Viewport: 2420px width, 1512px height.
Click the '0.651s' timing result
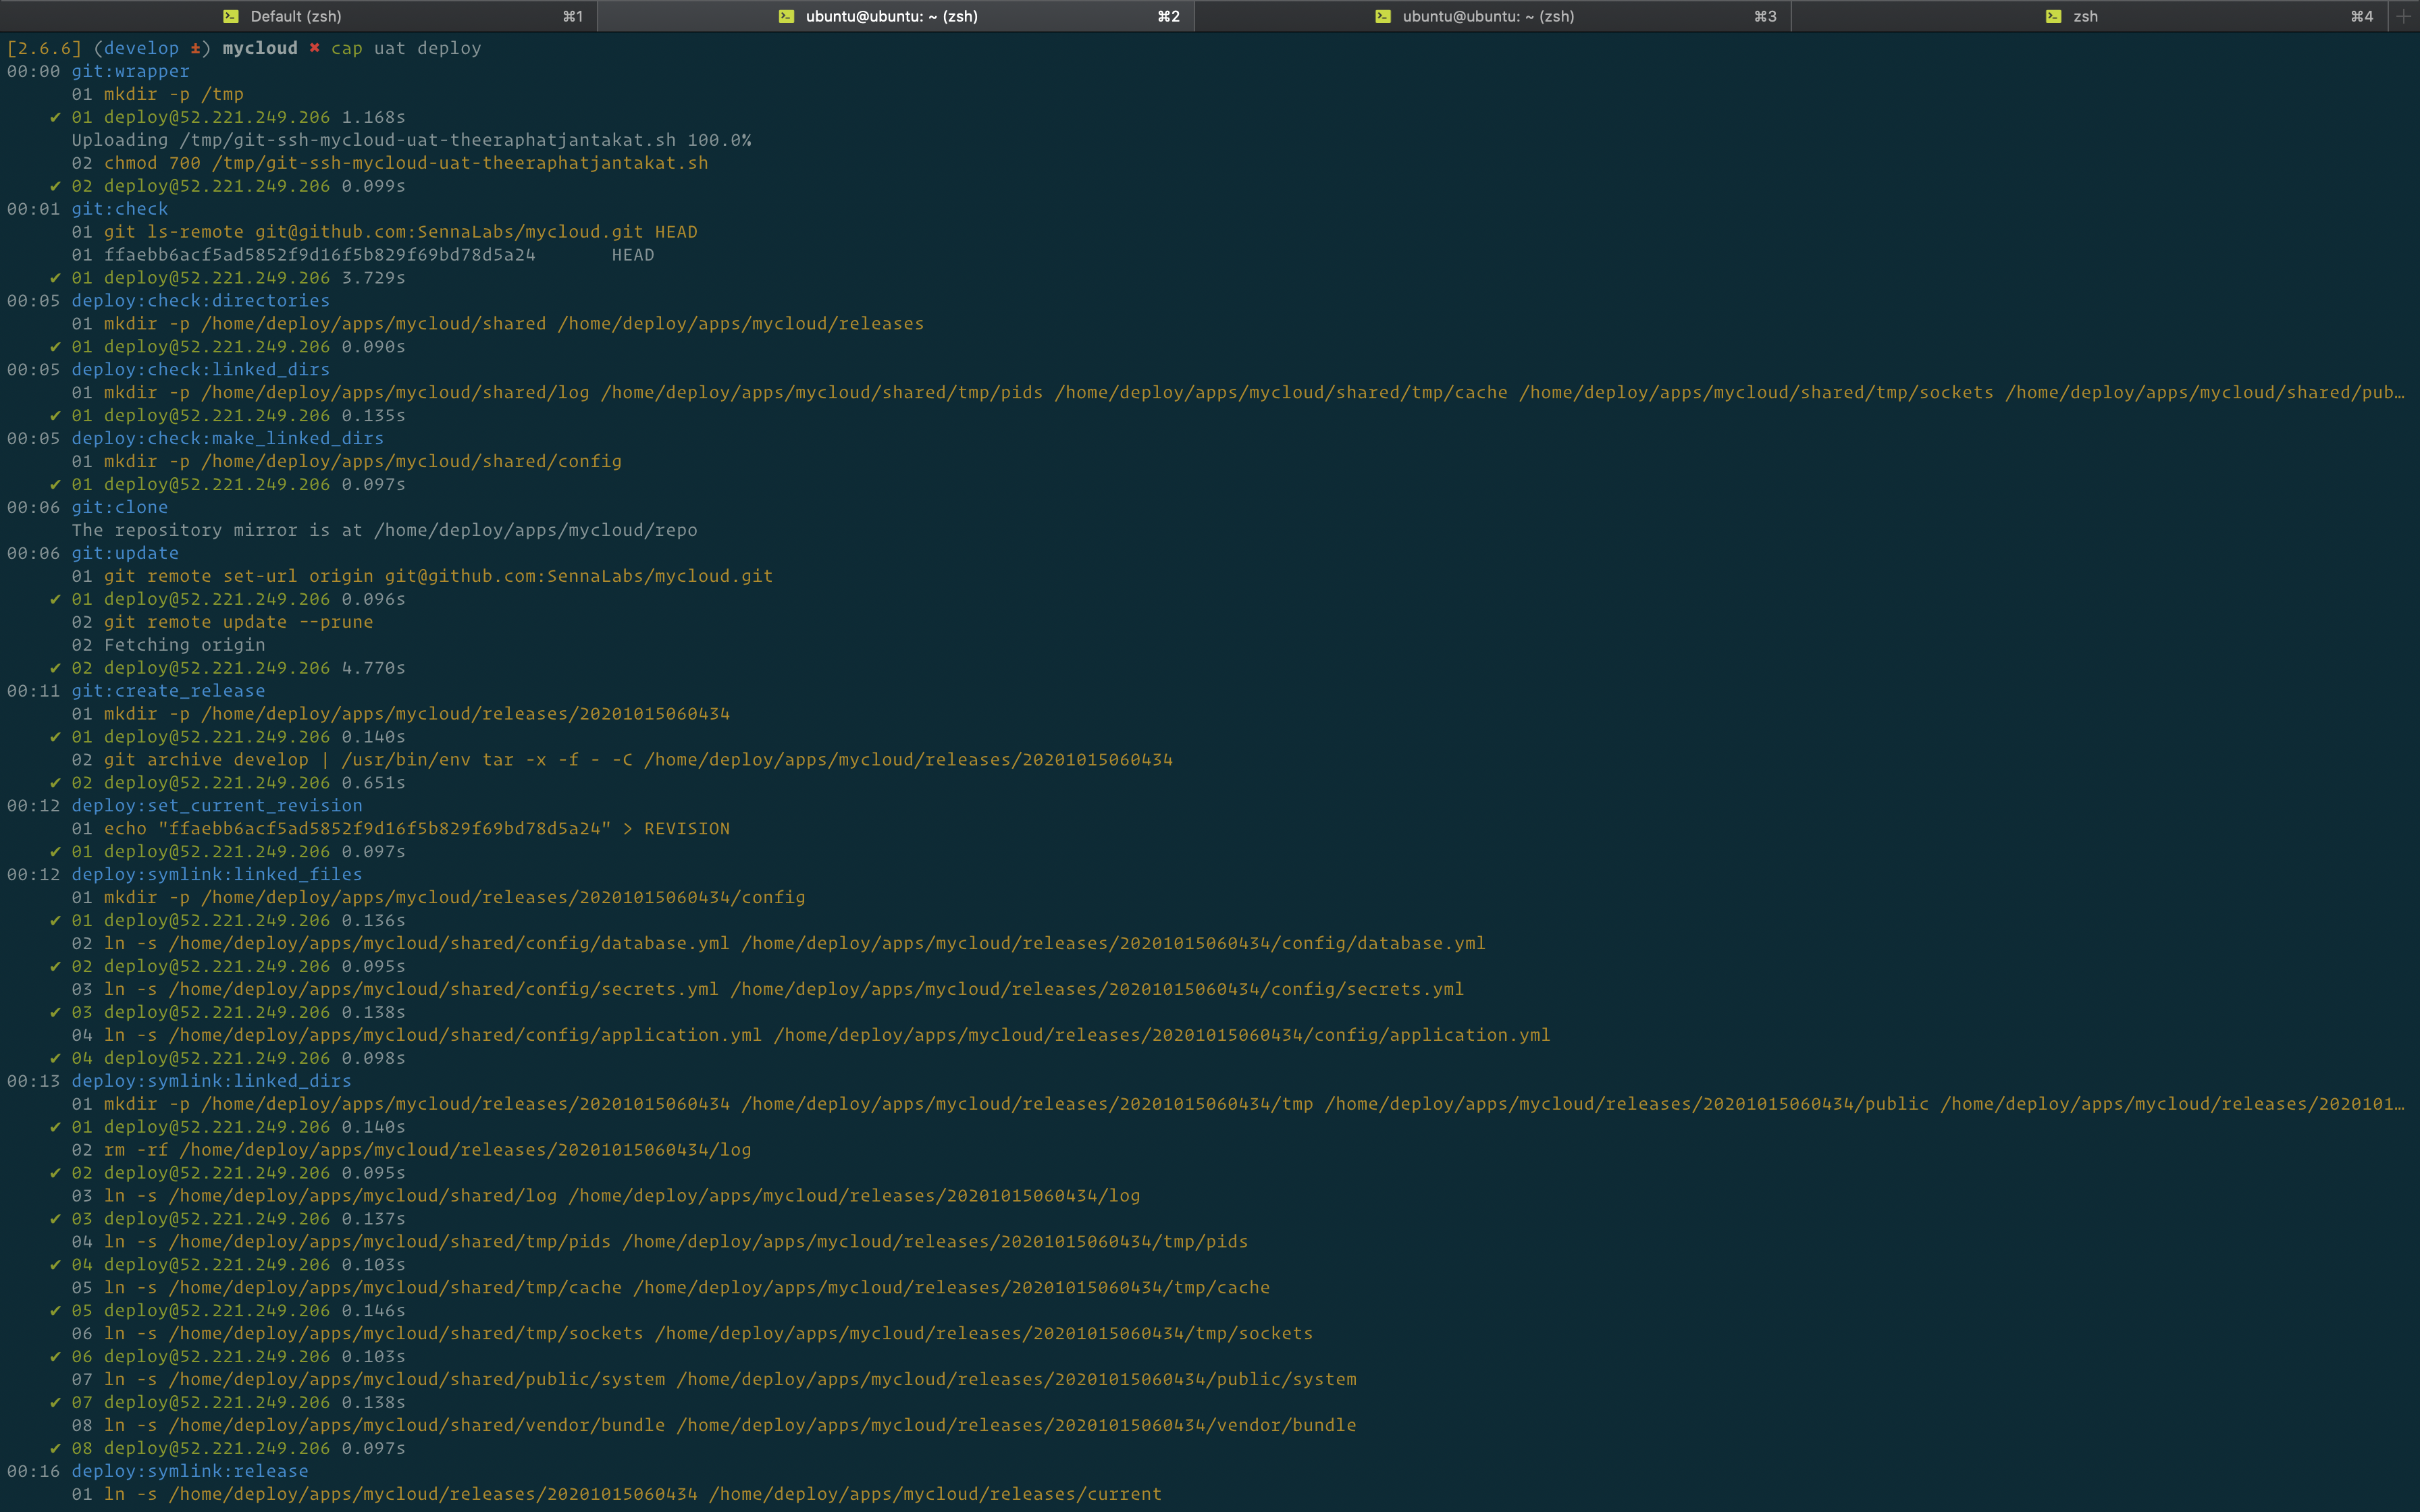coord(374,783)
